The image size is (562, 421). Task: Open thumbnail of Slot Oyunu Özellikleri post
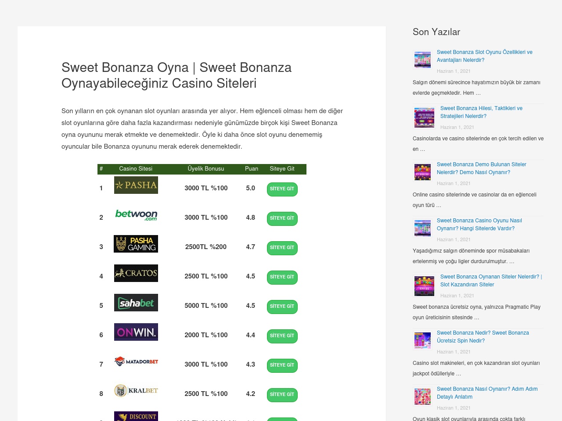pos(422,60)
